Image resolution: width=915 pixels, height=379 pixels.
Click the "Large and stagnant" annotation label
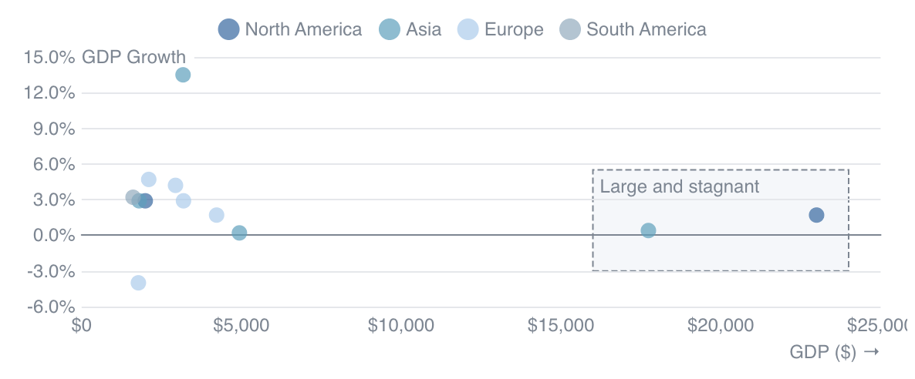pyautogui.click(x=680, y=186)
